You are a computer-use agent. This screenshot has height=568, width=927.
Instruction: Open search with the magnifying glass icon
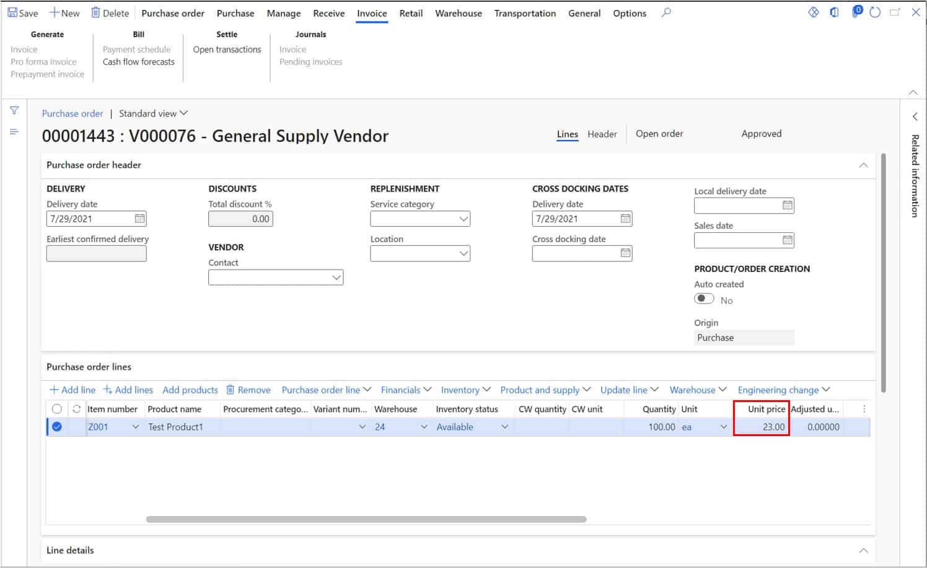pyautogui.click(x=666, y=12)
